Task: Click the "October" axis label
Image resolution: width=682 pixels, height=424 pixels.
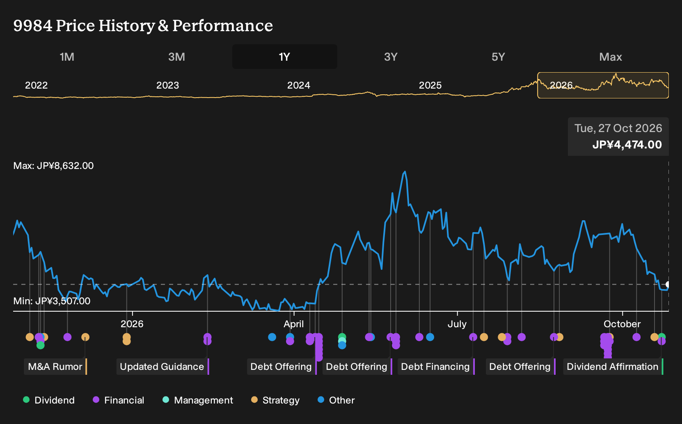Action: (x=622, y=324)
